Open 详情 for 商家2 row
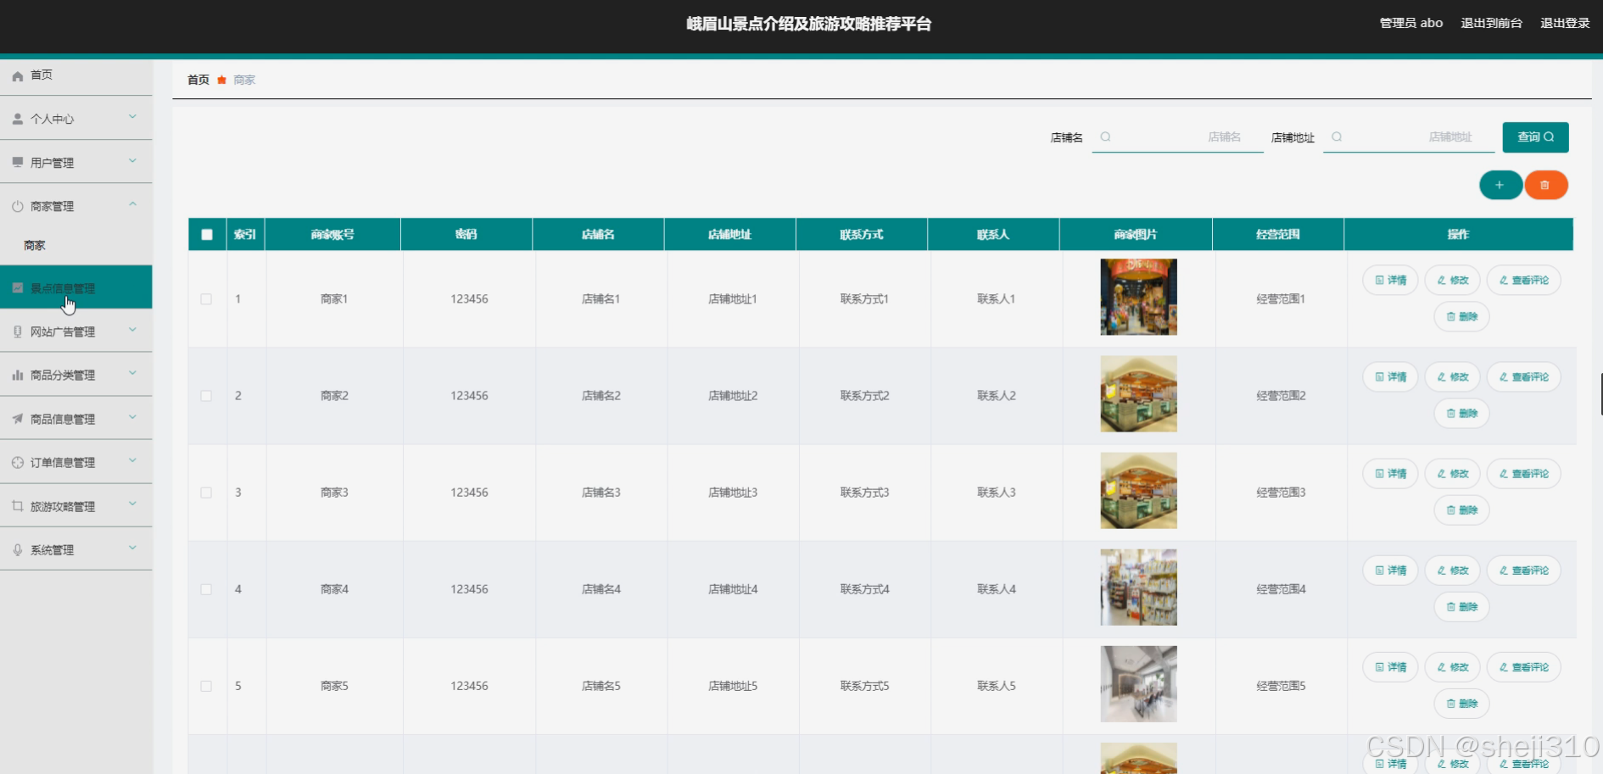This screenshot has width=1603, height=774. point(1390,376)
